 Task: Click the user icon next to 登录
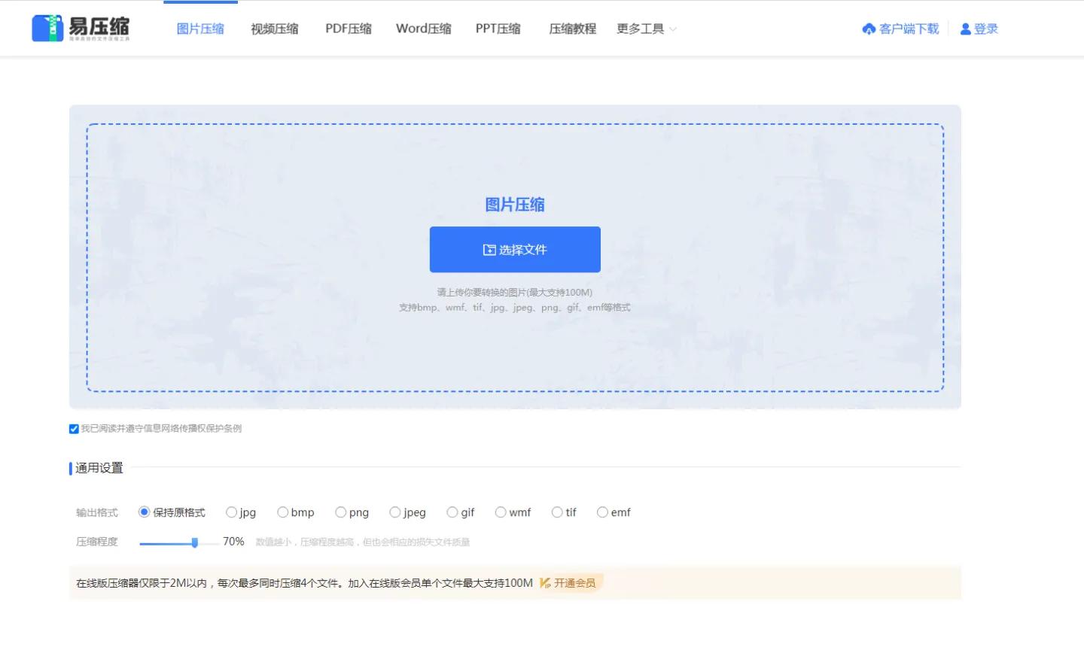964,29
